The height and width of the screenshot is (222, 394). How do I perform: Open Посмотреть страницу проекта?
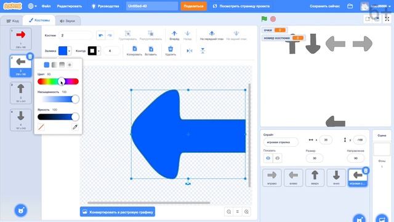[241, 6]
